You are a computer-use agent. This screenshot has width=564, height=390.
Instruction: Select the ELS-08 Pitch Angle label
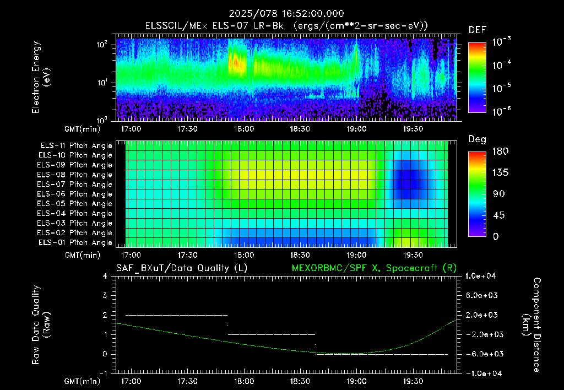coord(74,175)
